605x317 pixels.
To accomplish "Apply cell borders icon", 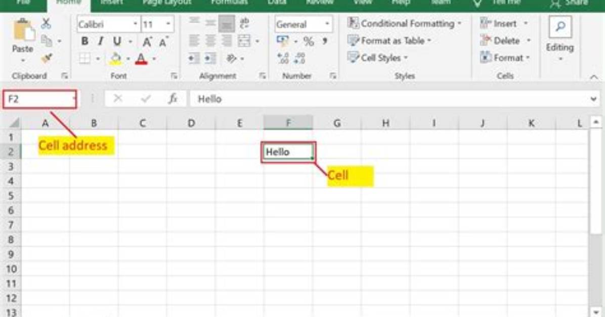I will pyautogui.click(x=84, y=59).
